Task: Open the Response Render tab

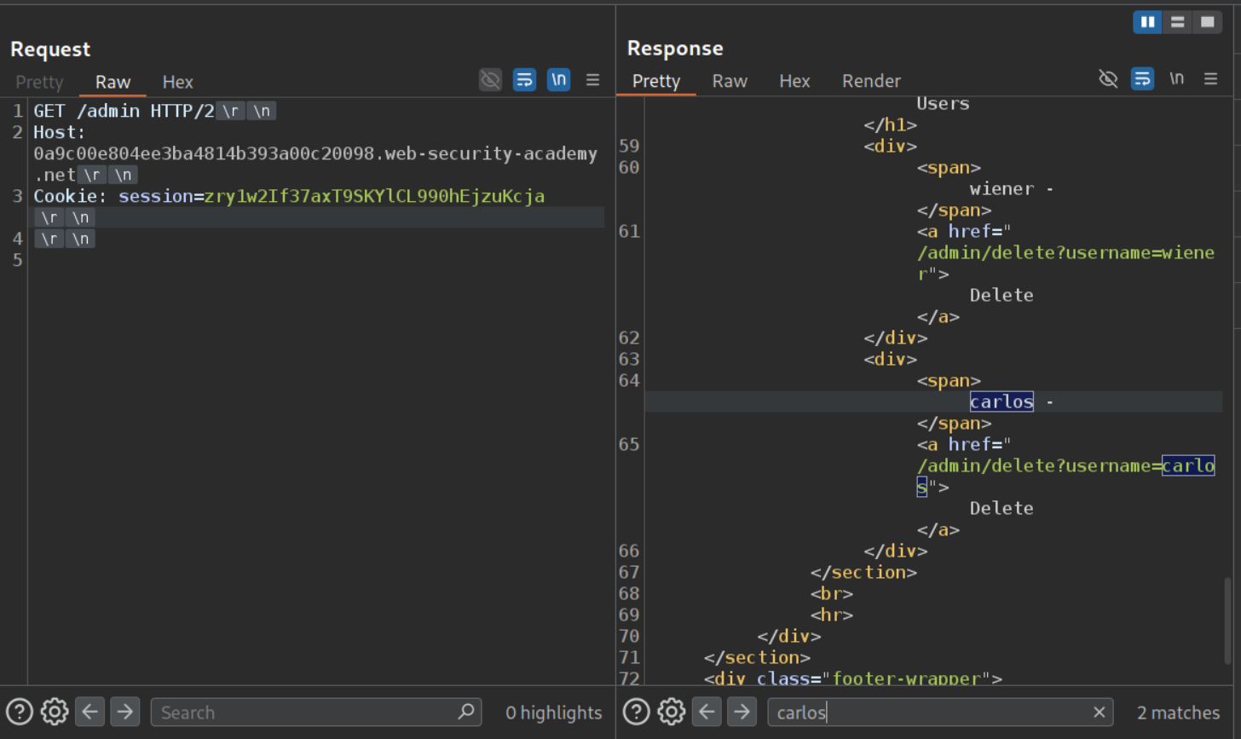Action: point(871,81)
